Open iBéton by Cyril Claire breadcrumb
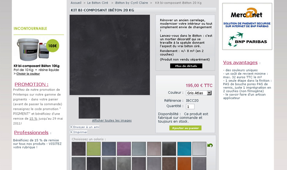 tap(131, 3)
